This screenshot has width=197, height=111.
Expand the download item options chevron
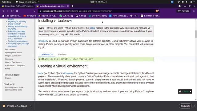coord(31,106)
